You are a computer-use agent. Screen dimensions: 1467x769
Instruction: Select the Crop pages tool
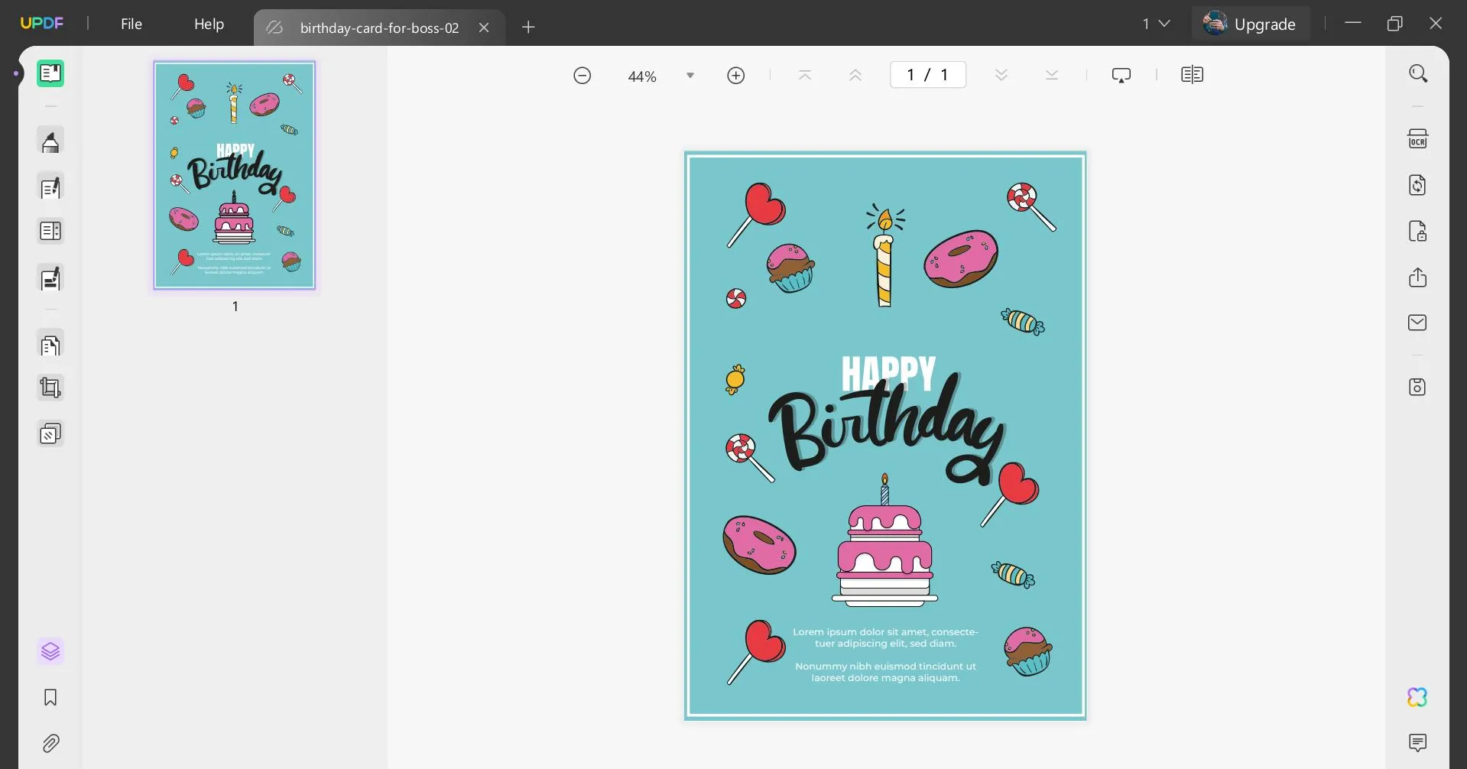click(x=50, y=388)
